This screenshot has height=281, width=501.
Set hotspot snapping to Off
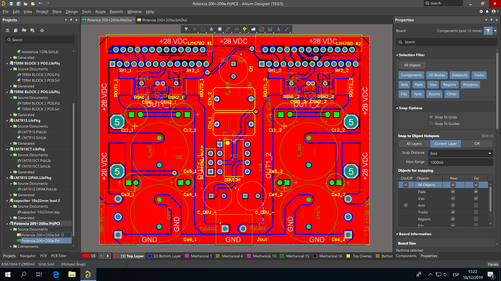(477, 144)
